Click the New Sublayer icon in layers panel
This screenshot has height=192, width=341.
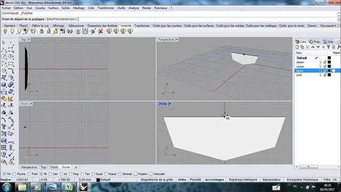tap(302, 47)
